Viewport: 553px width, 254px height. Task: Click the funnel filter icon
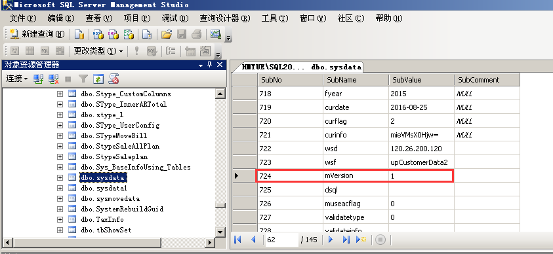coord(83,79)
